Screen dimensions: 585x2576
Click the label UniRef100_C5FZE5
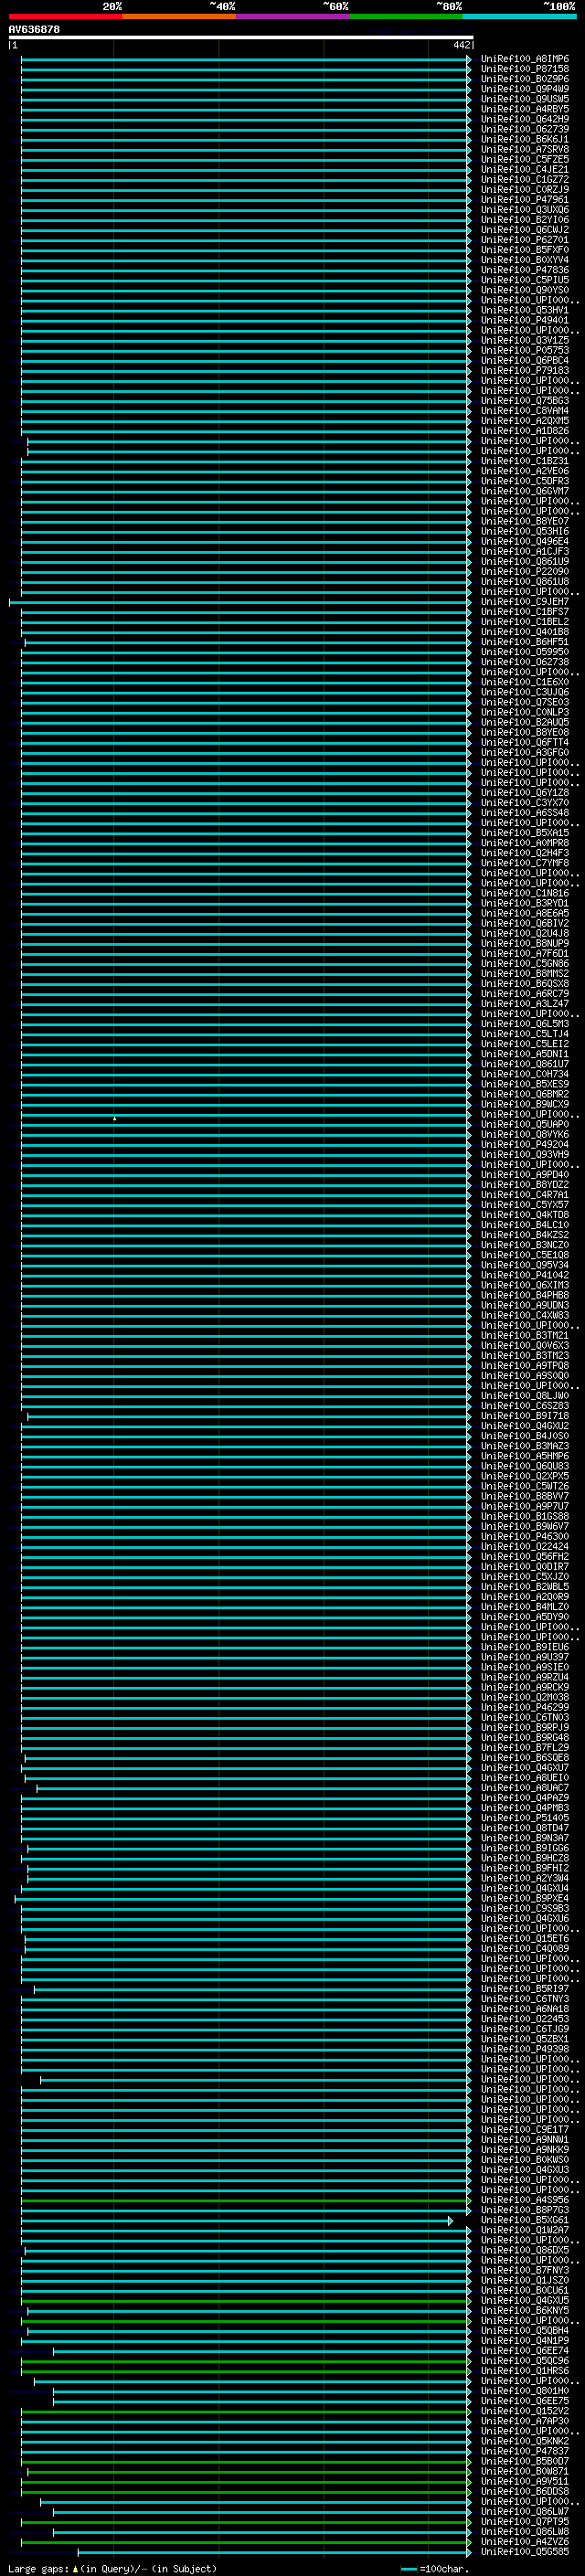click(x=525, y=159)
